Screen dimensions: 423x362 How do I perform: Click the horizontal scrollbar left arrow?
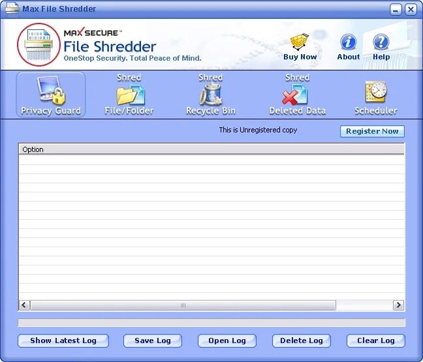point(24,305)
